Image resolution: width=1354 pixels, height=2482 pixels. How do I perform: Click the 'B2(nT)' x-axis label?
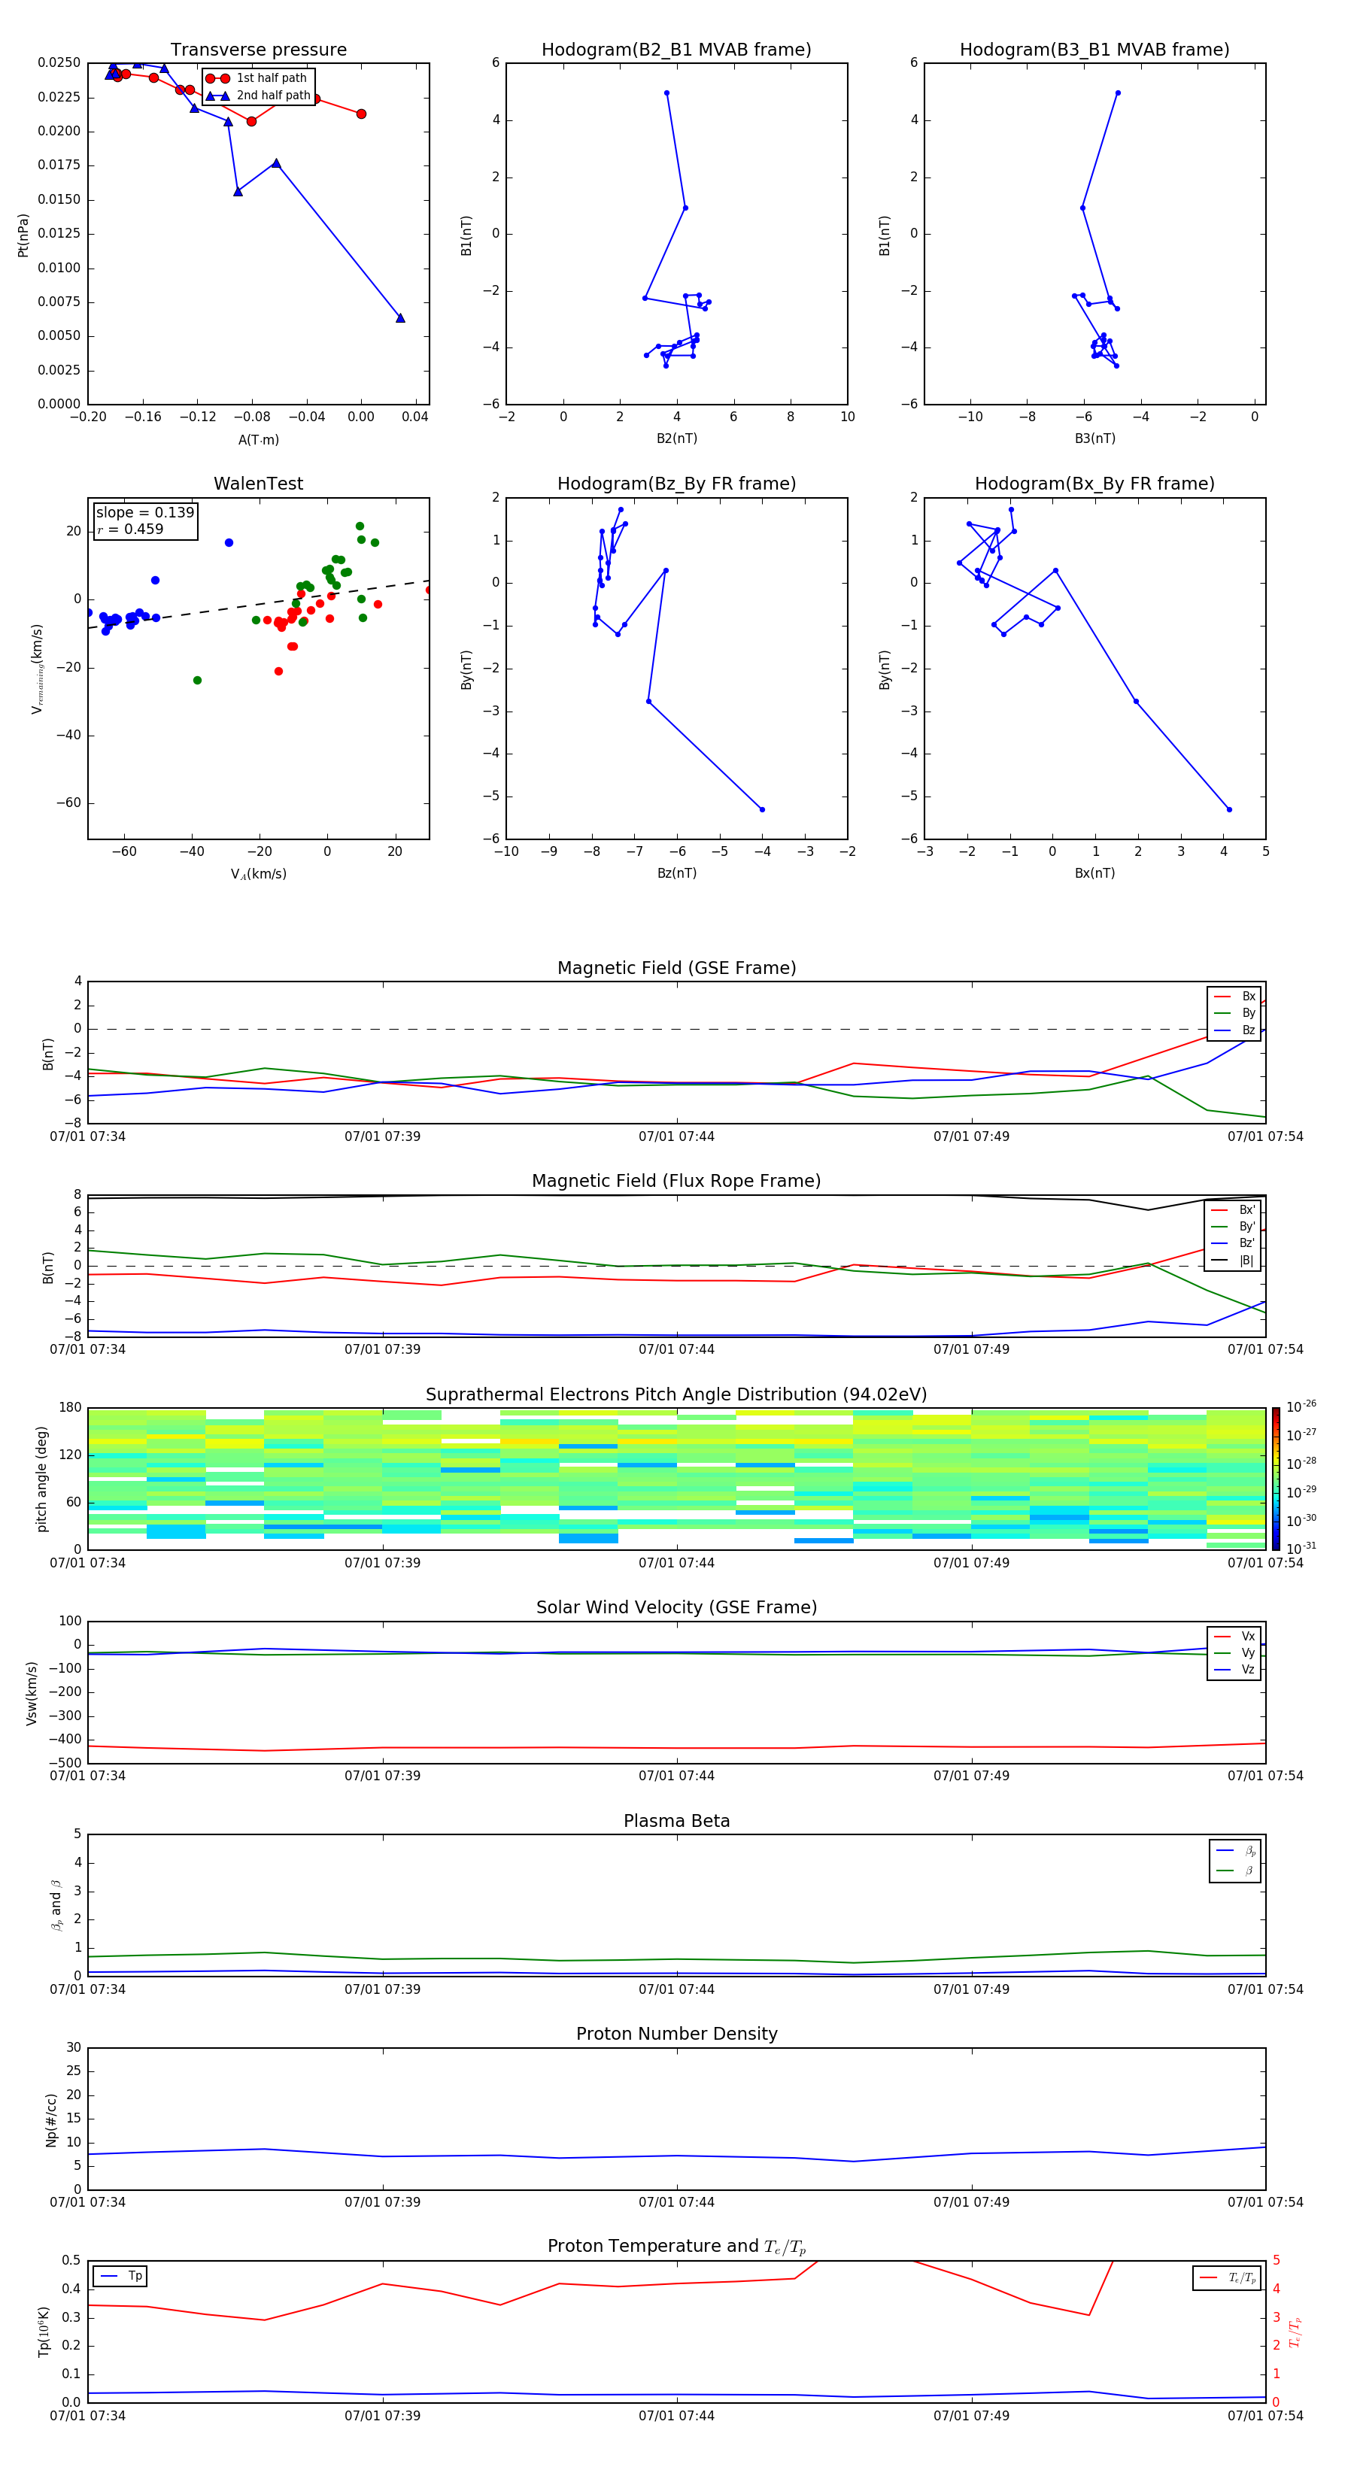point(676,438)
